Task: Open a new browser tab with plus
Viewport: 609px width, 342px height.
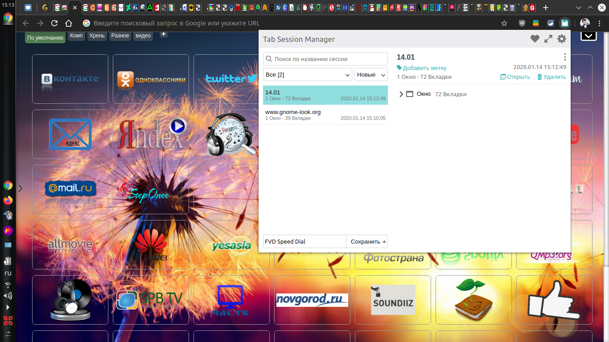Action: pos(545,8)
